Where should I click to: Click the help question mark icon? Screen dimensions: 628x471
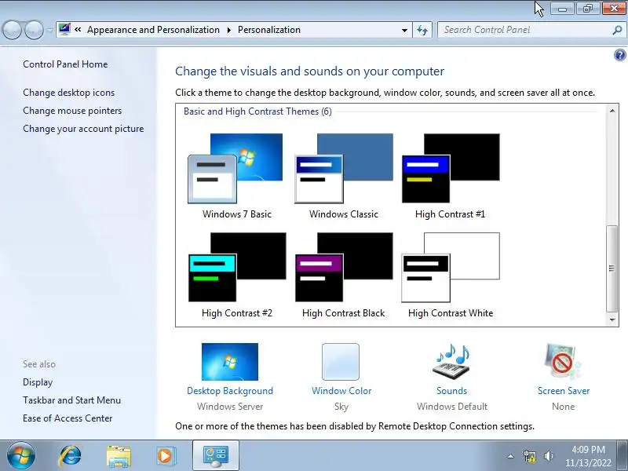[619, 55]
